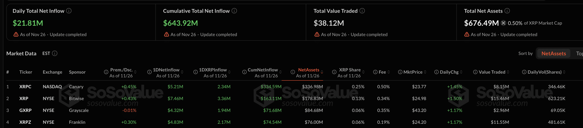Click info icon next to Total Value Traded
The width and height of the screenshot is (583, 128).
click(x=362, y=11)
